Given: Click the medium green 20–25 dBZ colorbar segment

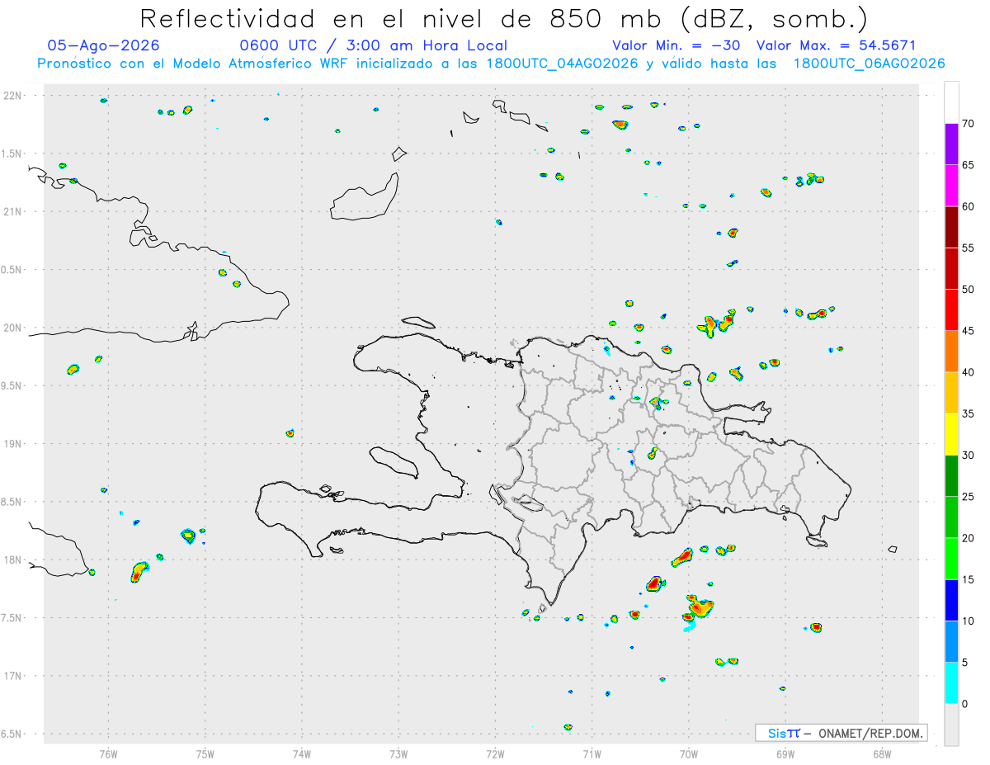Looking at the screenshot, I should [951, 517].
